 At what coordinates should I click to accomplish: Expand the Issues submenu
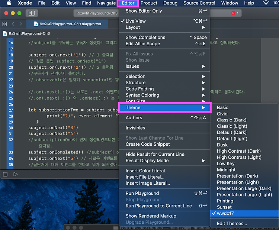[164, 66]
